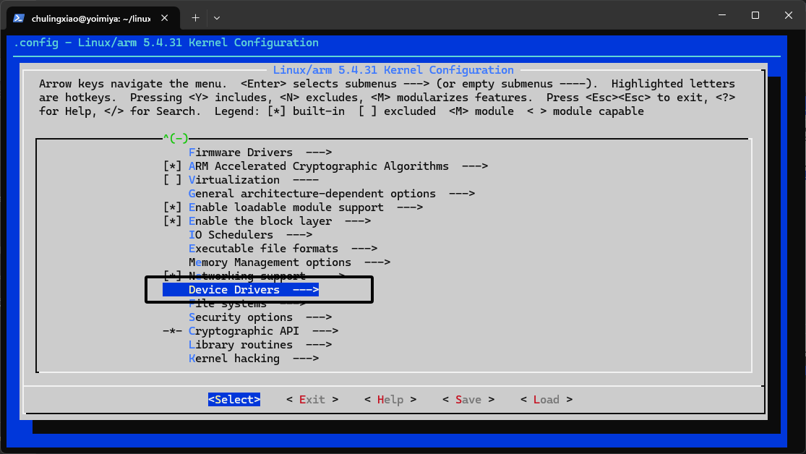Open Kernel hacking submenu
This screenshot has width=806, height=454.
pos(254,359)
